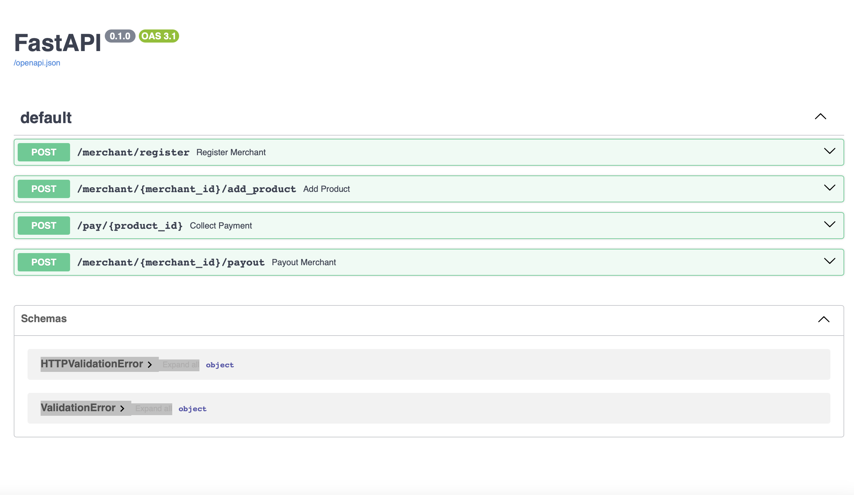Click POST badge for payout endpoint

[x=44, y=262]
